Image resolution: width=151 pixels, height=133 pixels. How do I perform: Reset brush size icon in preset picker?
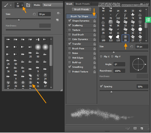click(34, 14)
